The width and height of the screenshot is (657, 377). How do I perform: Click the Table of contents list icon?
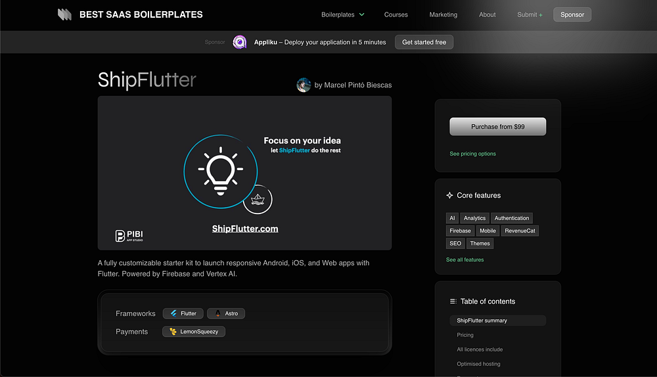453,301
